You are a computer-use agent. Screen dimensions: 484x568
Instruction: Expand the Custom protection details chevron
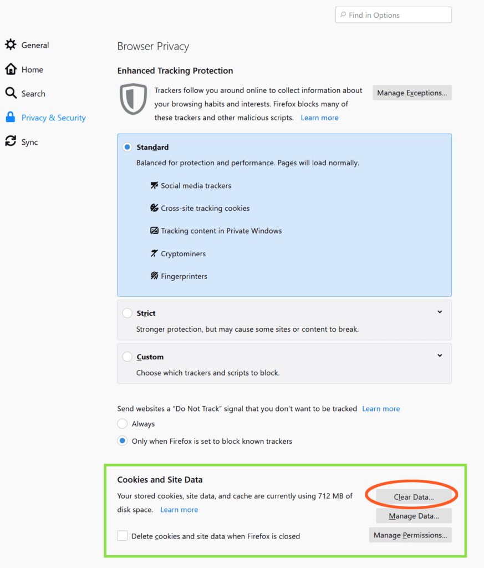pos(440,356)
